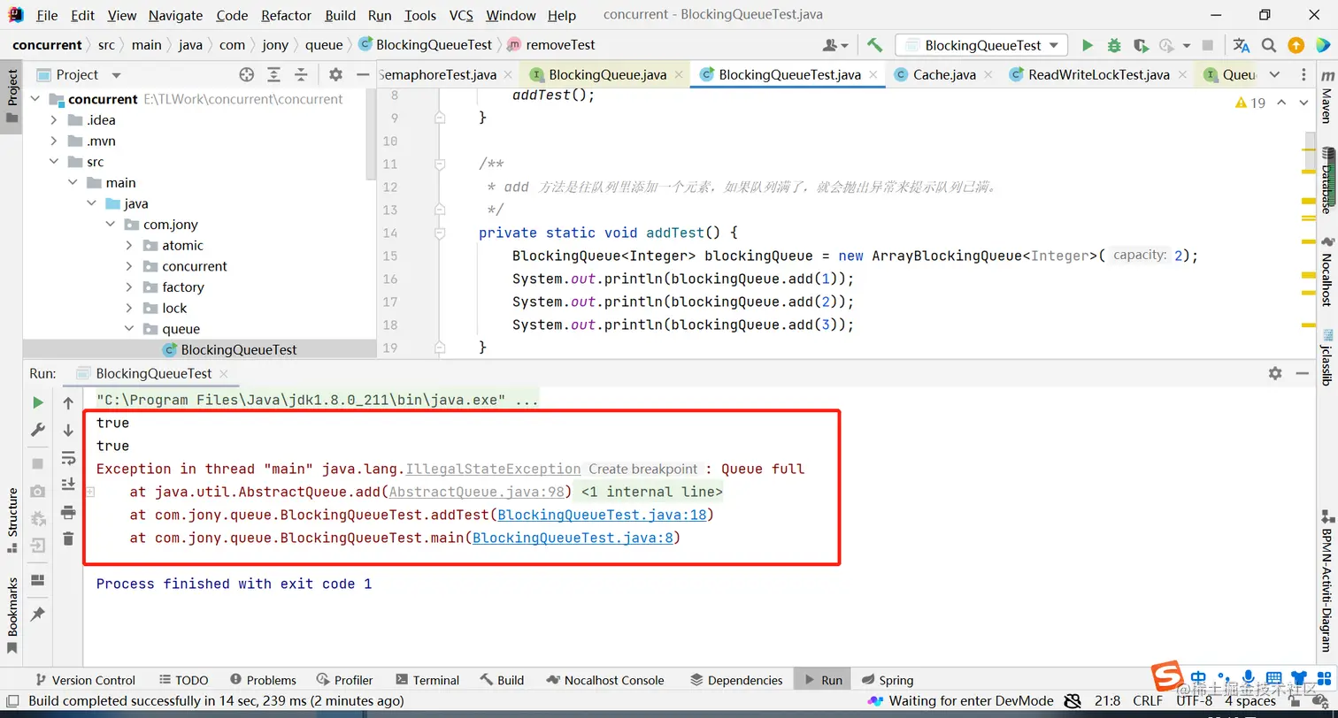
Task: Toggle Pin Tab in Run panel
Action: click(x=37, y=614)
